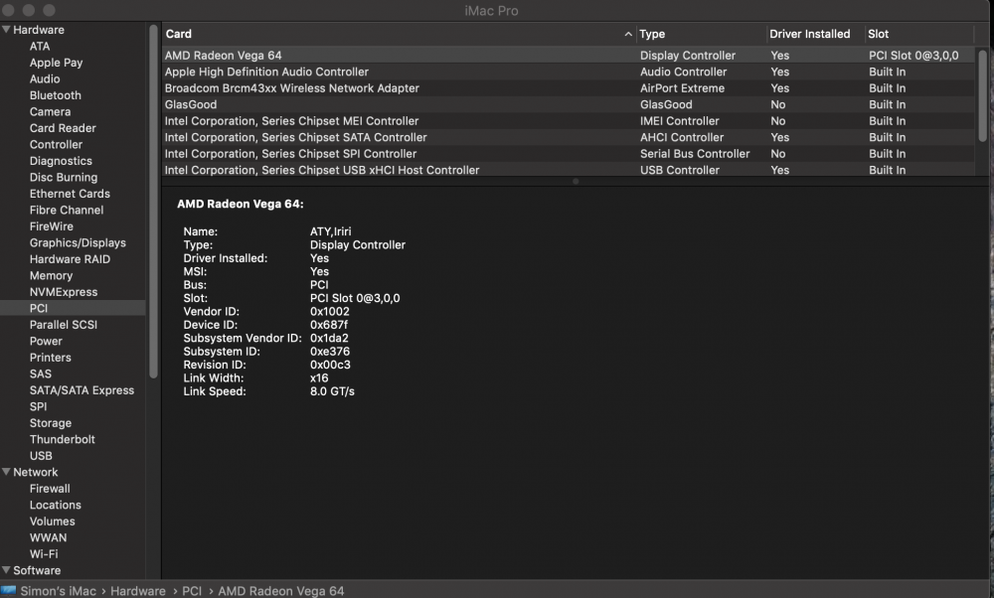Click the Name value ATY,Iriri
Viewport: 994px width, 598px height.
click(x=330, y=231)
